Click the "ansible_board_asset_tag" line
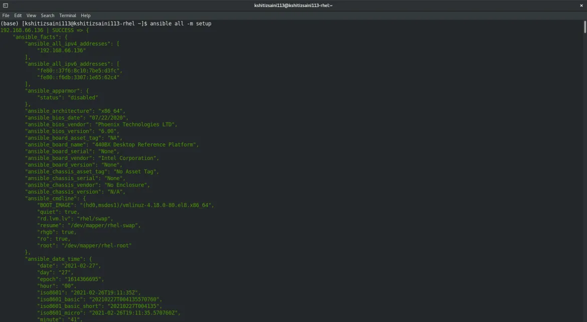The width and height of the screenshot is (587, 322). [73, 138]
